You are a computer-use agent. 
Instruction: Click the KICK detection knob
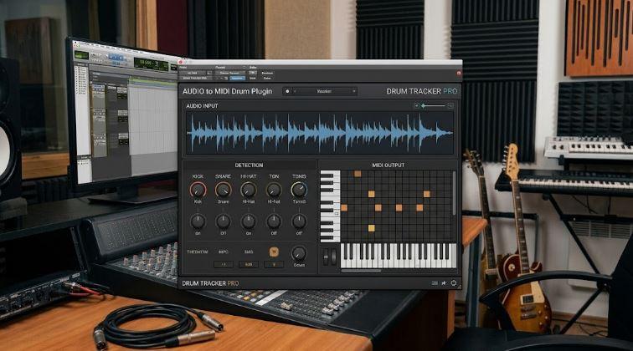[x=198, y=190]
